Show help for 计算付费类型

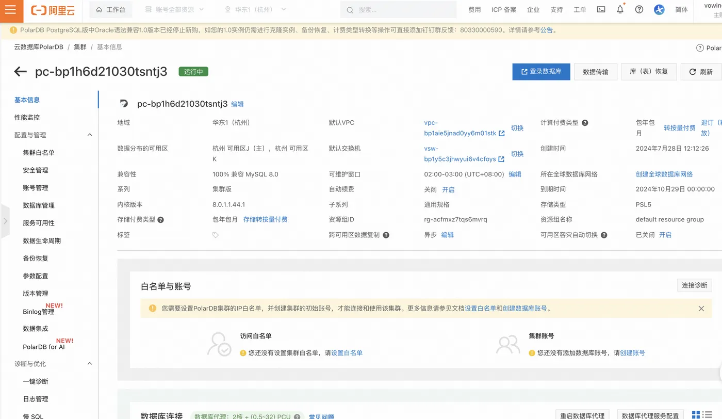(585, 123)
